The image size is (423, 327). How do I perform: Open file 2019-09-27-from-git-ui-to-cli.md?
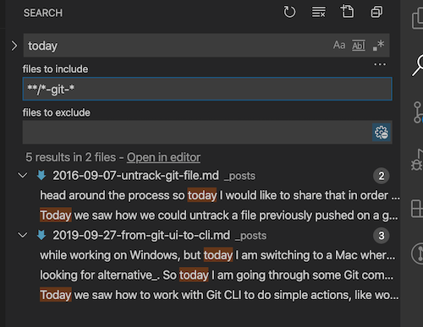(141, 235)
